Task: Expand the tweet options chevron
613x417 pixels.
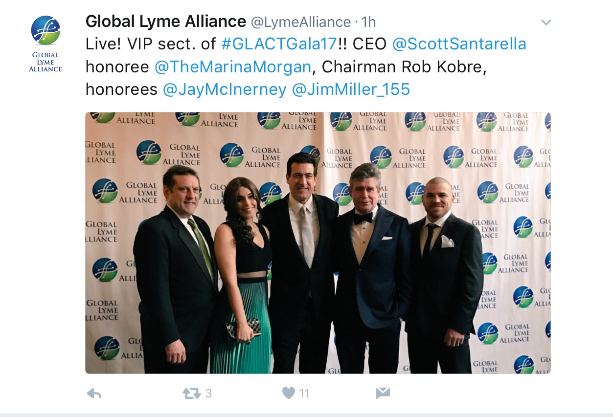Action: coord(546,22)
